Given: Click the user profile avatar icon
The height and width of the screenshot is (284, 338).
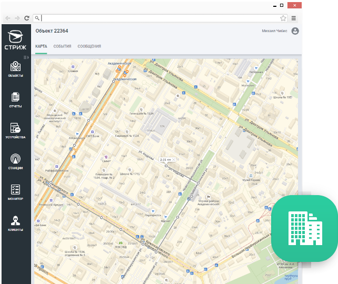Looking at the screenshot, I should (295, 31).
